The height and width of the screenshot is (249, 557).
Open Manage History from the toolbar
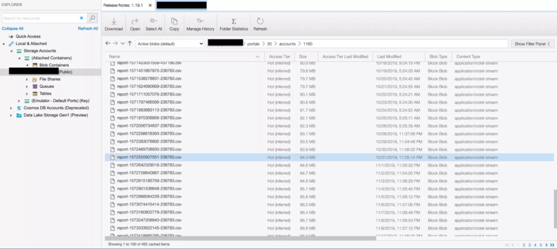point(200,24)
